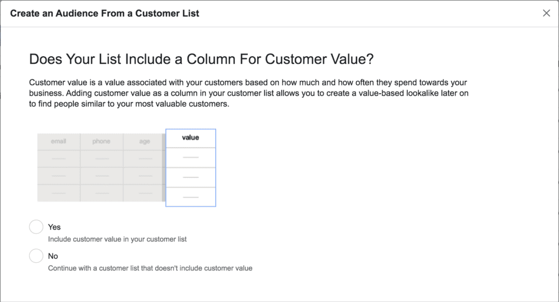Click the greyed email column header in illustration

(58, 141)
